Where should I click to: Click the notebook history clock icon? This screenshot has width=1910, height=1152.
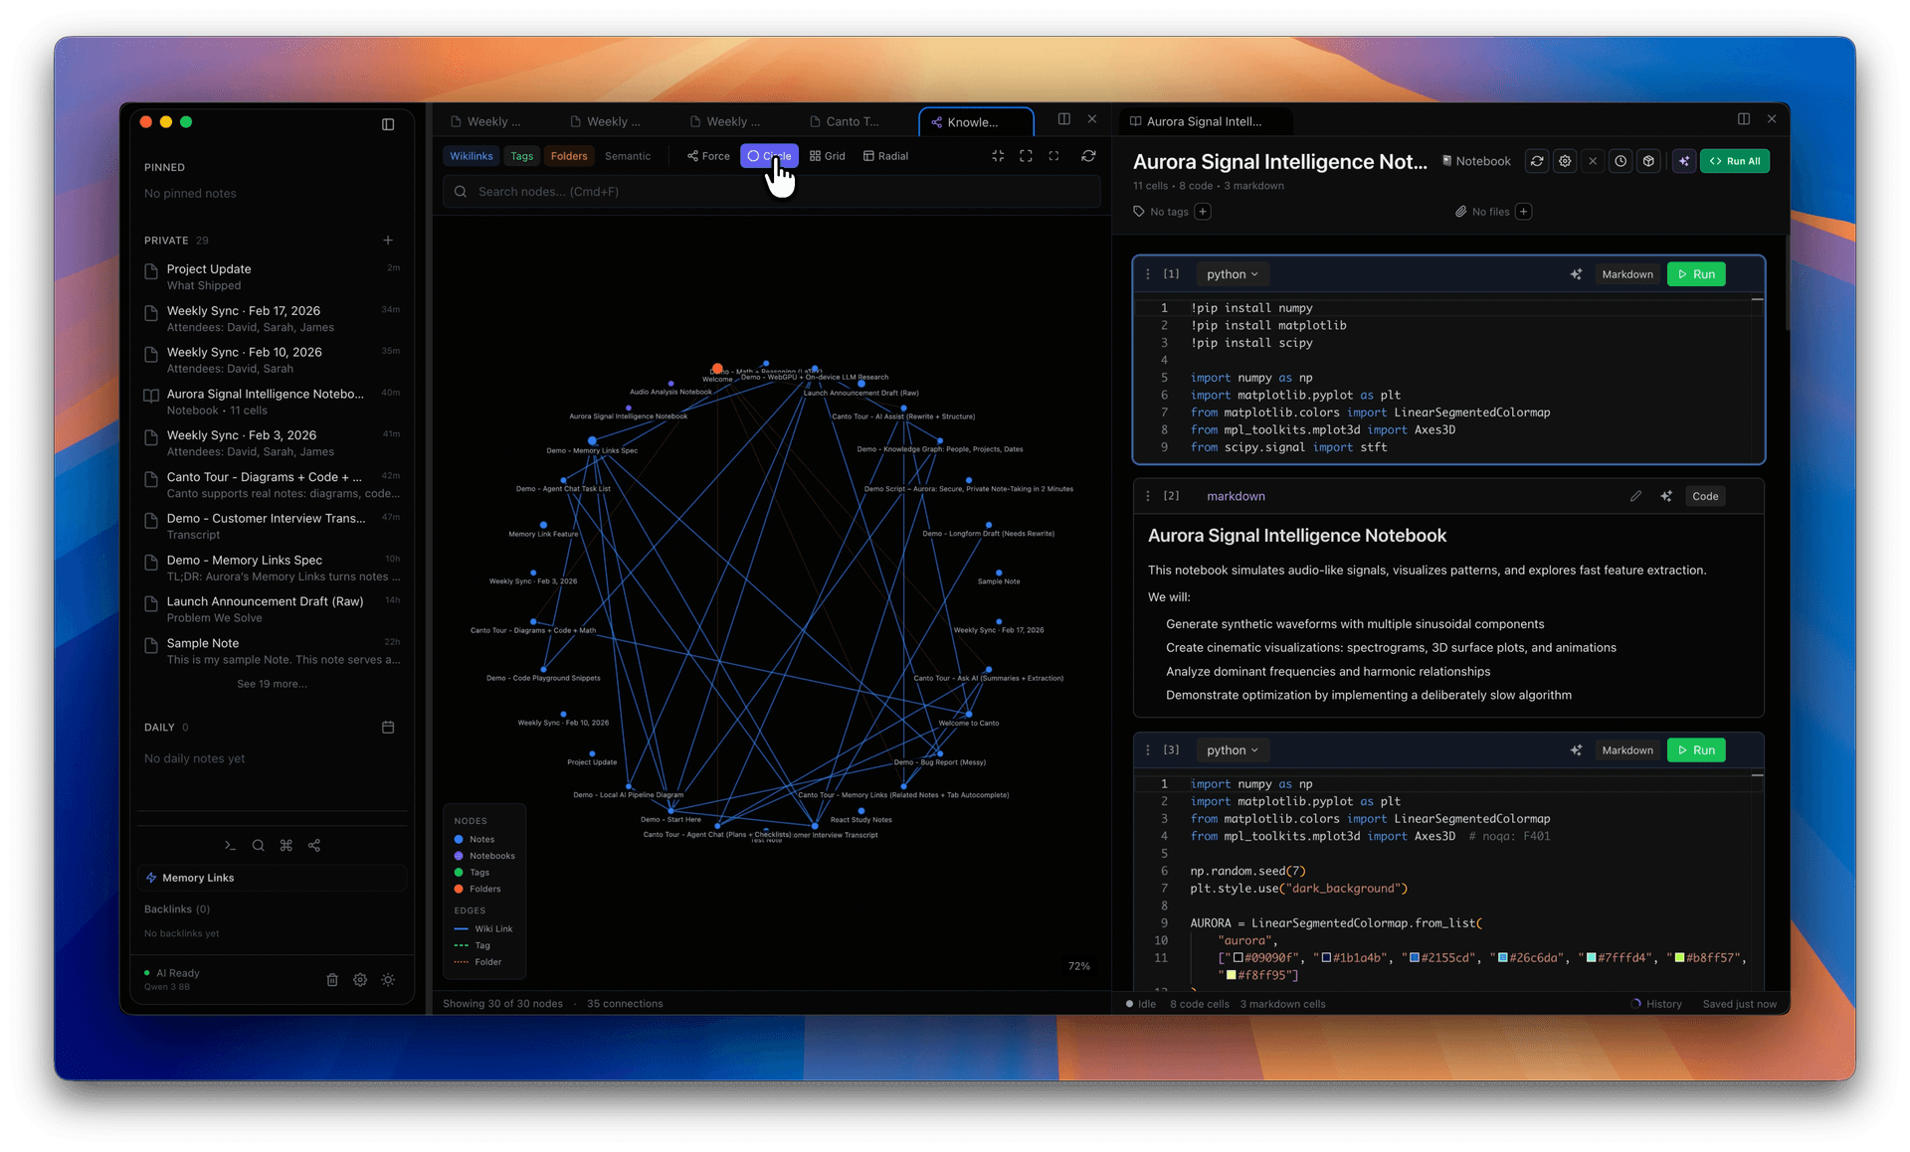1621,161
